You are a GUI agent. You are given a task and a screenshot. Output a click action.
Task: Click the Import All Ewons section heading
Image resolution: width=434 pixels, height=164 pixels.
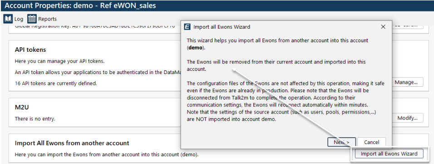pos(72,143)
